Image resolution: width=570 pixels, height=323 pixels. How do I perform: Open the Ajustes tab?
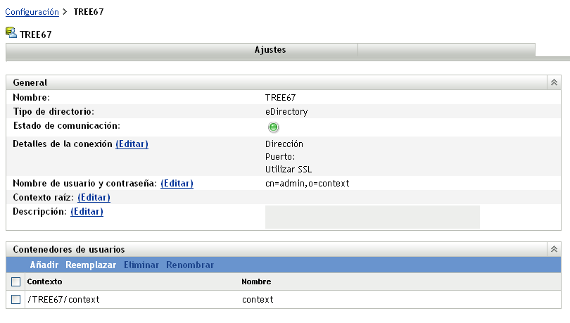(x=270, y=50)
